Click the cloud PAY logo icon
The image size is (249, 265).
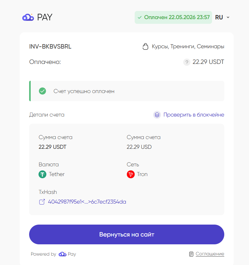point(28,17)
